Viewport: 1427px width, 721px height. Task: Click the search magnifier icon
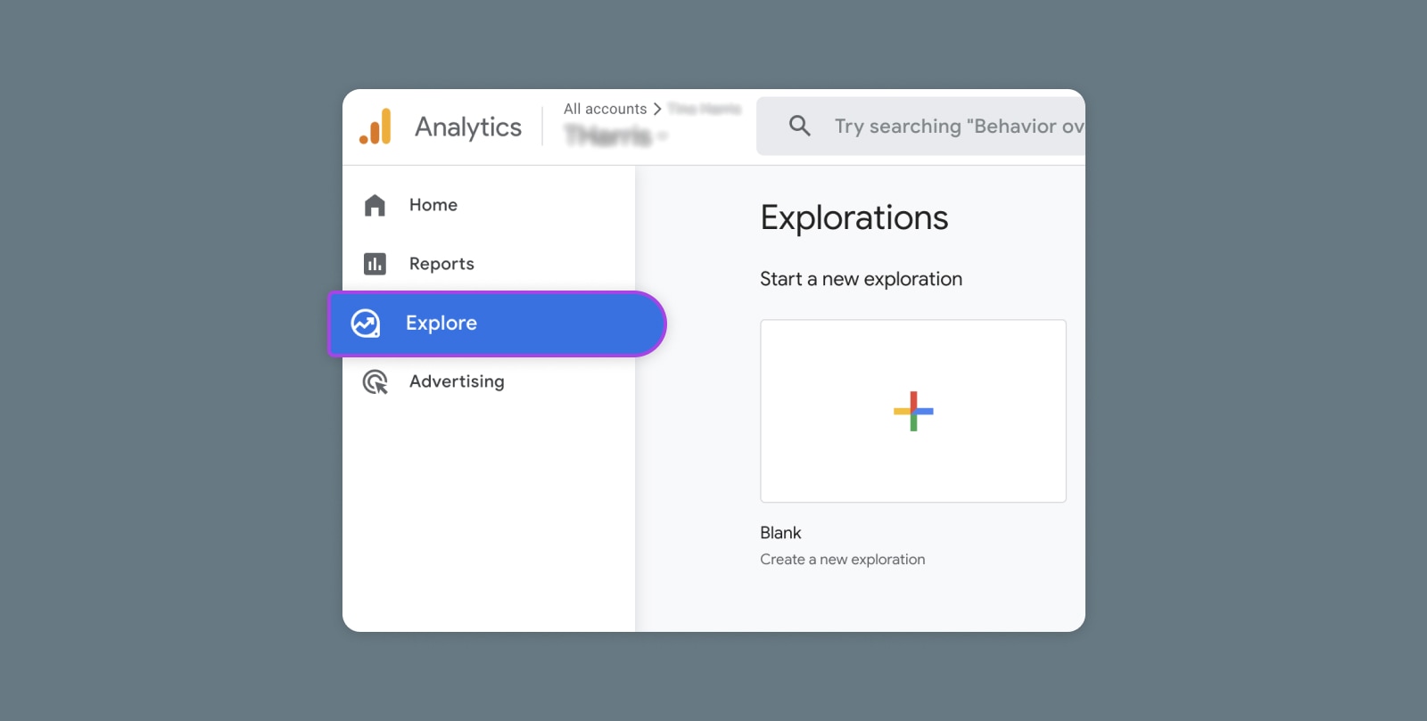click(x=800, y=126)
